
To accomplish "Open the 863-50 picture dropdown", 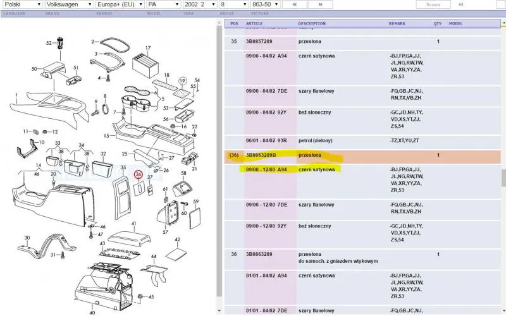I will point(261,4).
